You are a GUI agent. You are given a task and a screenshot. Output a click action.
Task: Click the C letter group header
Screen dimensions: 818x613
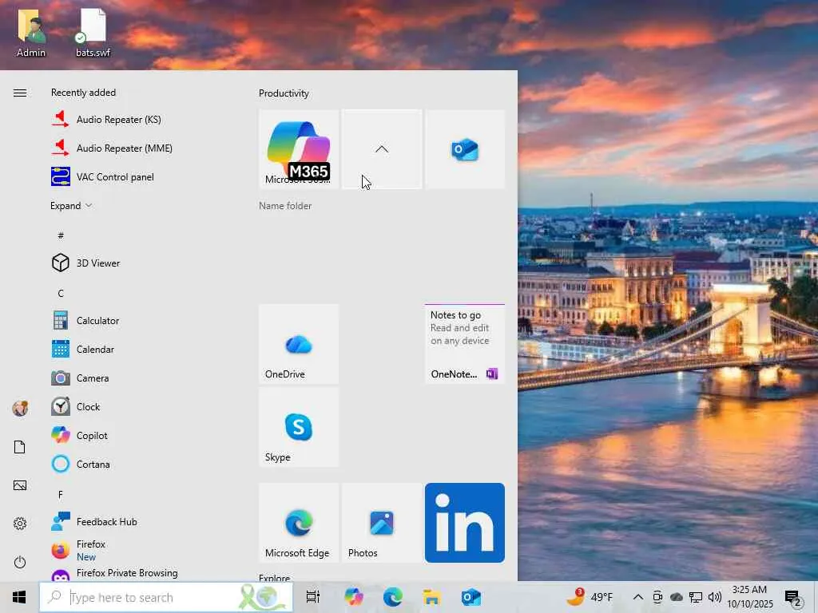pyautogui.click(x=61, y=294)
